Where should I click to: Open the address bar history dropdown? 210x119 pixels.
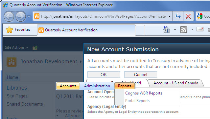pos(170,16)
